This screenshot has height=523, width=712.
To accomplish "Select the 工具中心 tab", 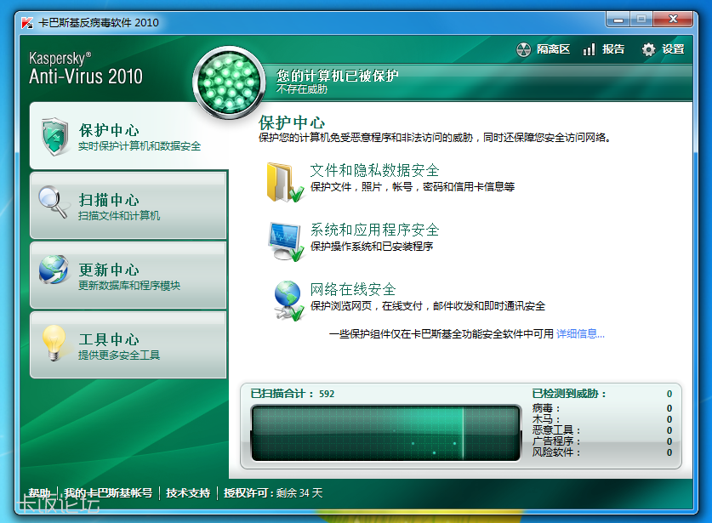I will pyautogui.click(x=128, y=345).
